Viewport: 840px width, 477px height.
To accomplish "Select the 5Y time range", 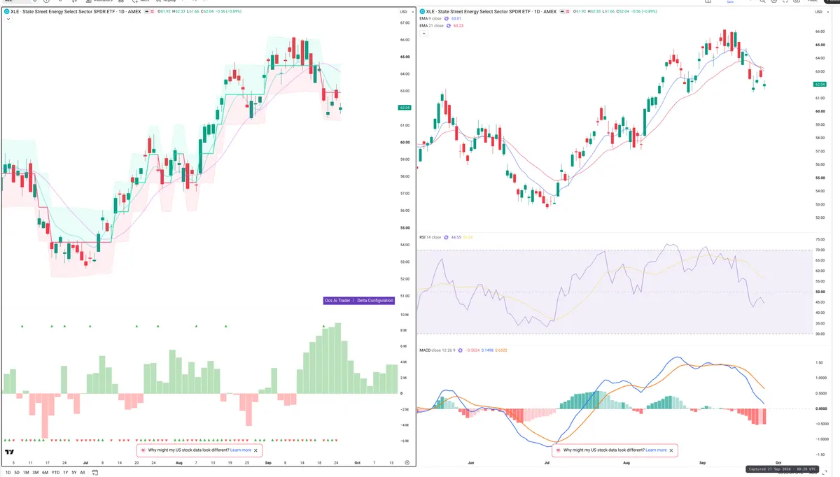I will pyautogui.click(x=74, y=472).
